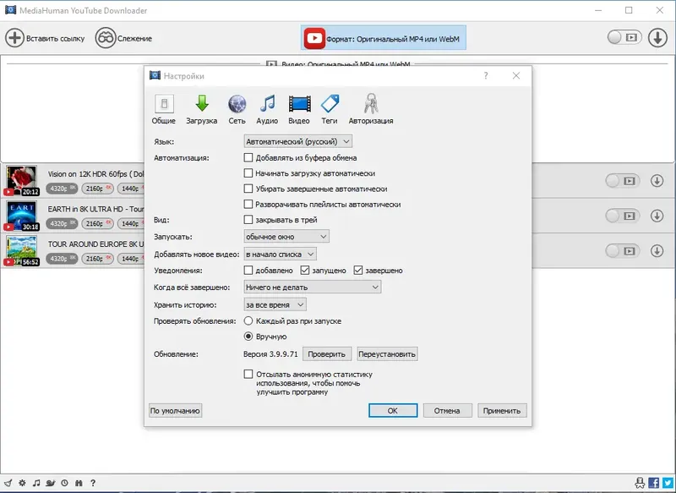
Task: Check Разворачивать плейлисты автоматически
Action: click(248, 205)
